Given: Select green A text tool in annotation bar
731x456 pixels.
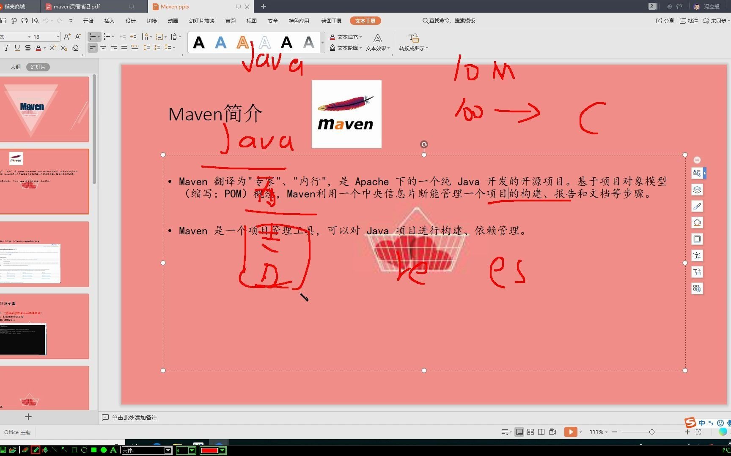Looking at the screenshot, I should 113,450.
